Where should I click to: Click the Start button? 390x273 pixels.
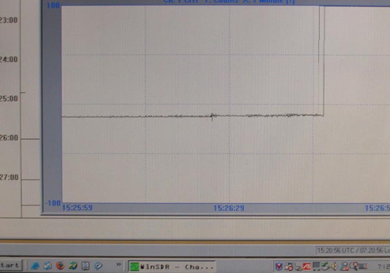click(11, 265)
